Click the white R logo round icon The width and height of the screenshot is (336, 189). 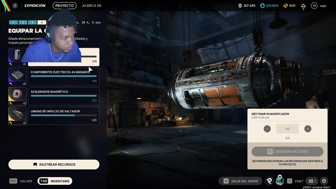(269, 181)
